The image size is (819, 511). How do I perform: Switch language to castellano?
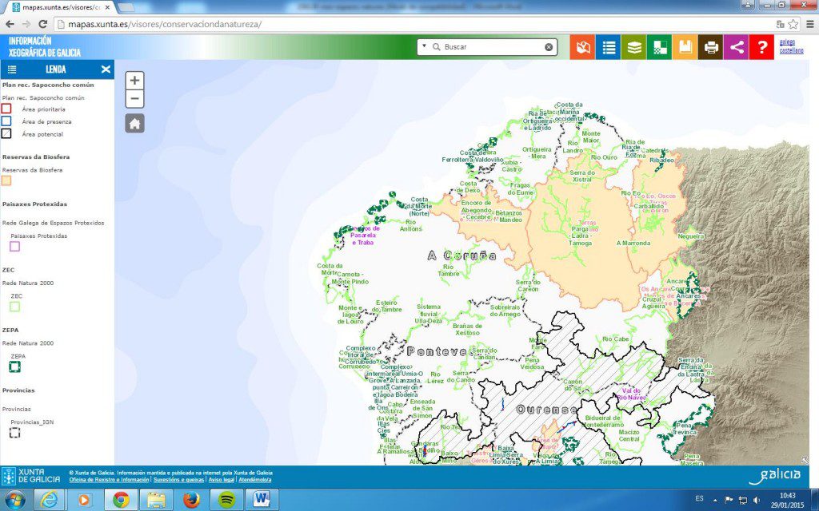pos(791,50)
